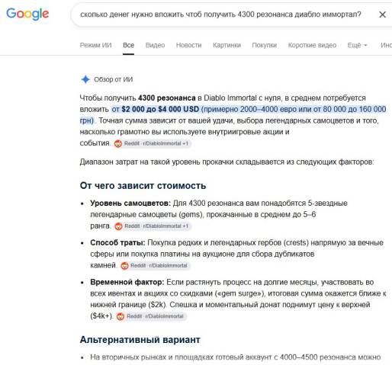Switch to the «Режим ИИ» tab
392x365 pixels.
(95, 45)
